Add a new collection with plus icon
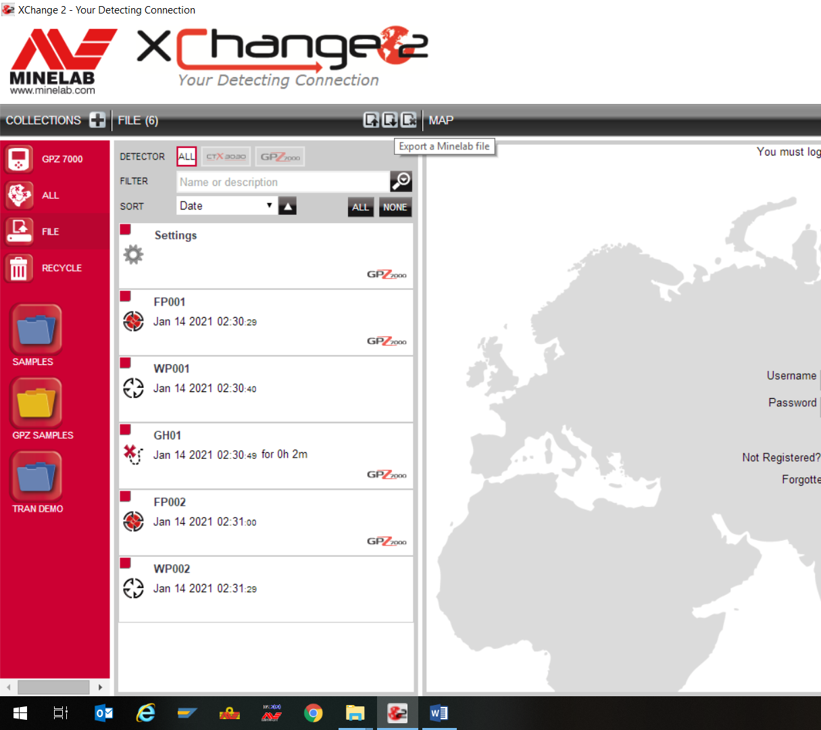The image size is (821, 730). coord(98,120)
